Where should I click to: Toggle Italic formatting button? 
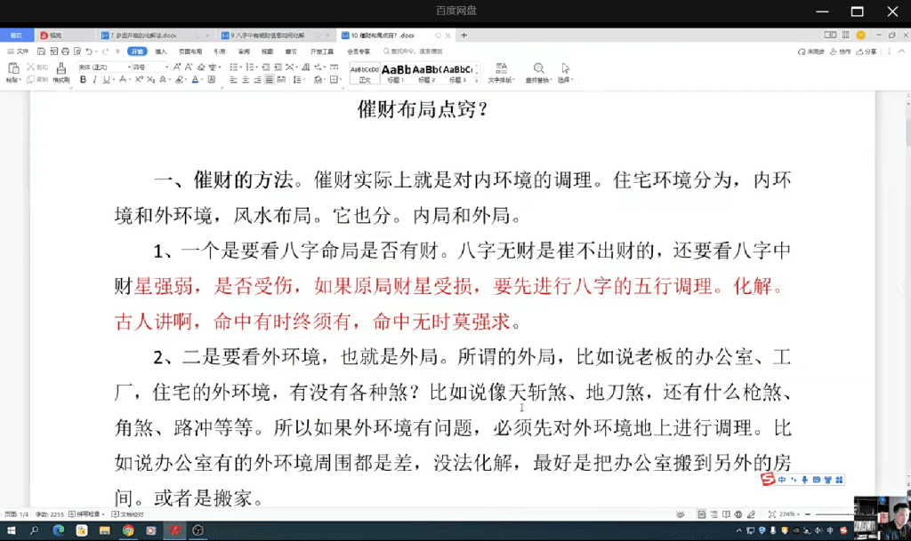94,80
